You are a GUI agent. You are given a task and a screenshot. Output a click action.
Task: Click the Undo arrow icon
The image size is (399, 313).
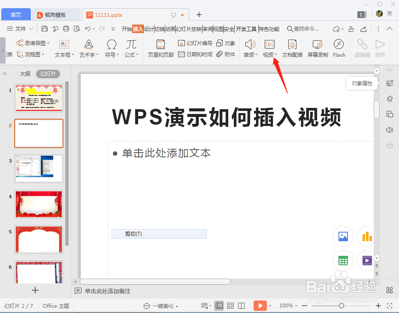tap(88, 29)
